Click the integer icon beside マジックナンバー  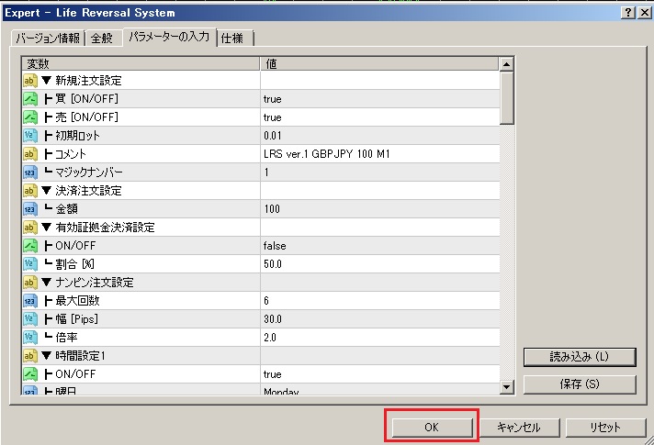[29, 172]
